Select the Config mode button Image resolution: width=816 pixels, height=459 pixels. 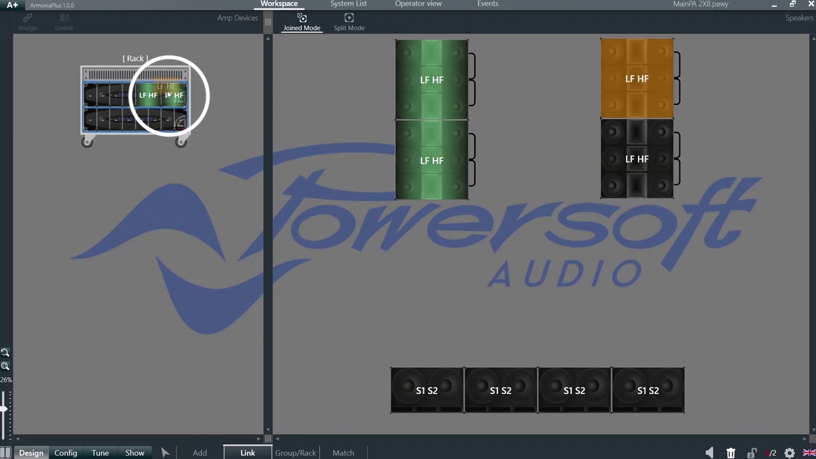click(65, 453)
